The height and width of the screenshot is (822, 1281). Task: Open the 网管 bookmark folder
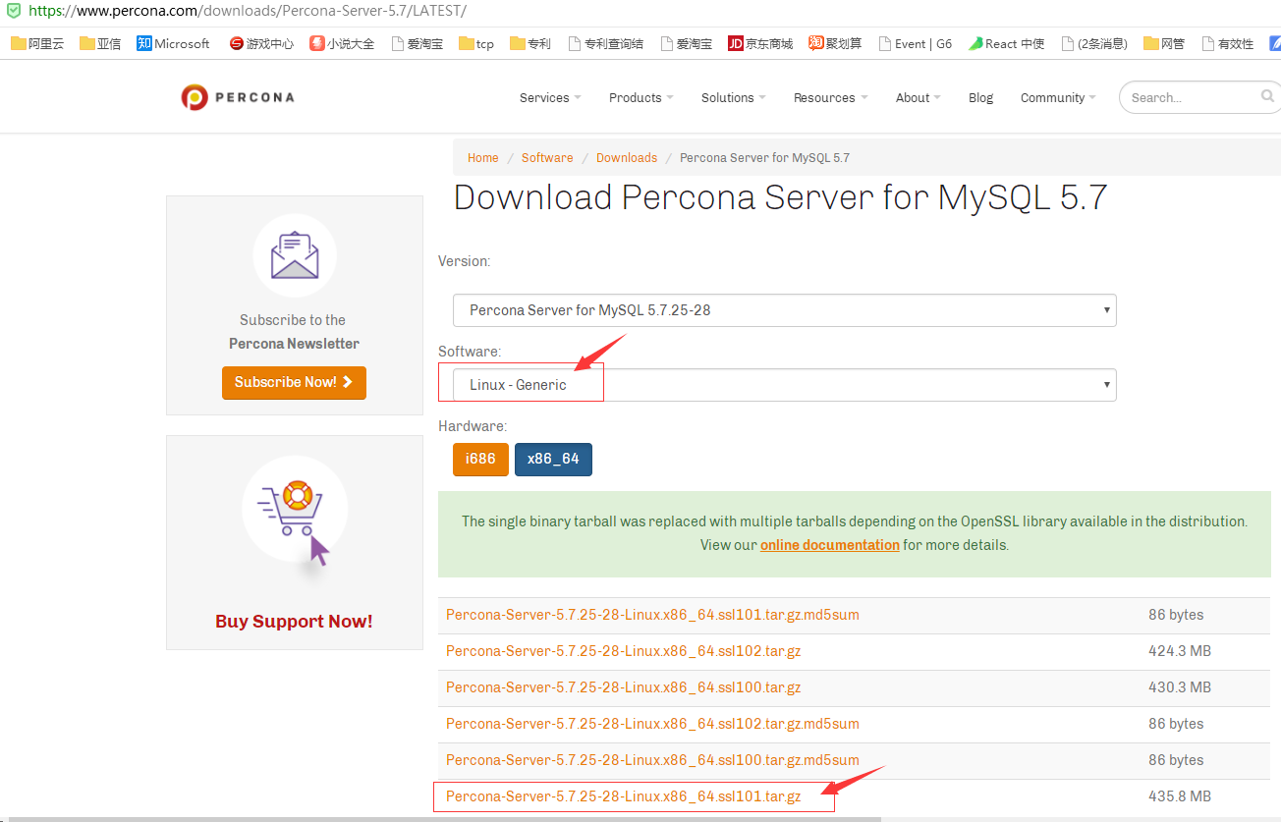(x=1164, y=43)
